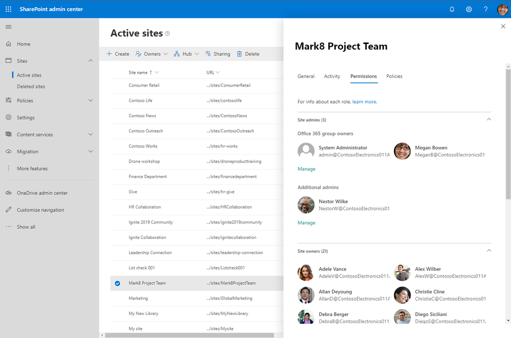Click the OneDrive admin center cloud icon

pos(9,193)
